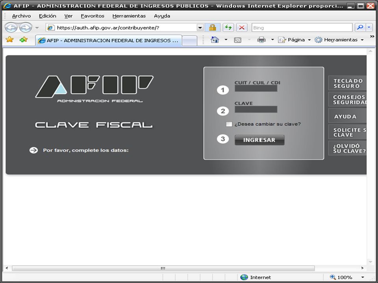Expand the zoom level dropdown arrow
This screenshot has height=283, width=378.
(363, 277)
